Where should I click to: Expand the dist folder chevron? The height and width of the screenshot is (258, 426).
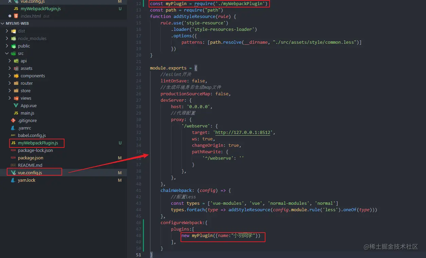pos(7,31)
